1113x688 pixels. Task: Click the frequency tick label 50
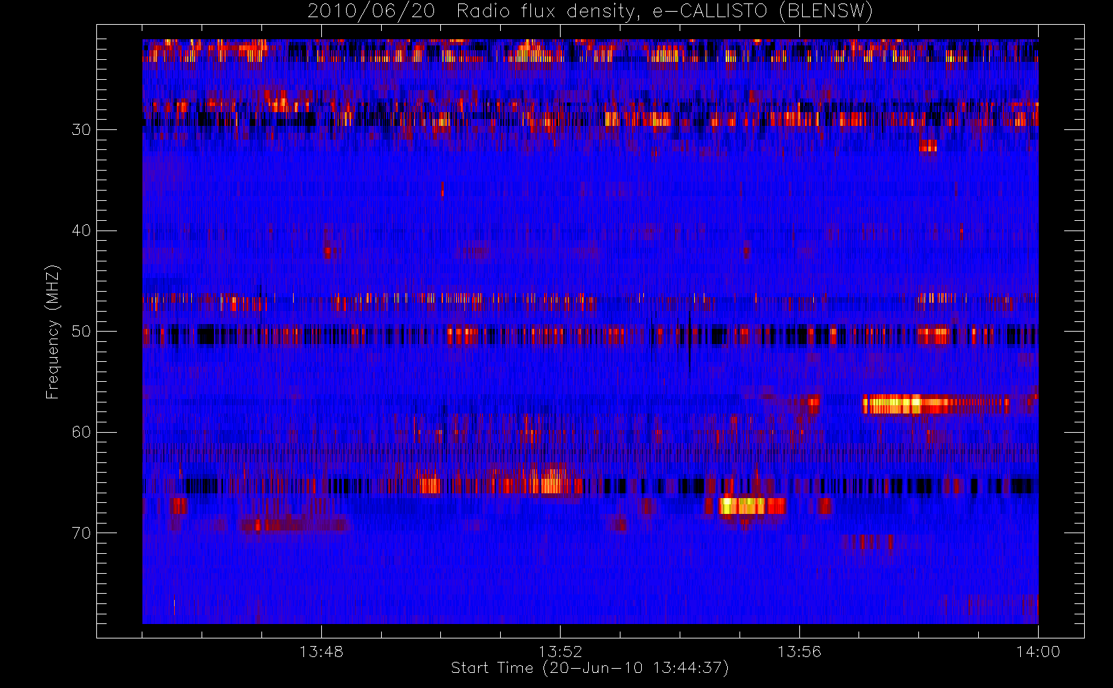81,332
